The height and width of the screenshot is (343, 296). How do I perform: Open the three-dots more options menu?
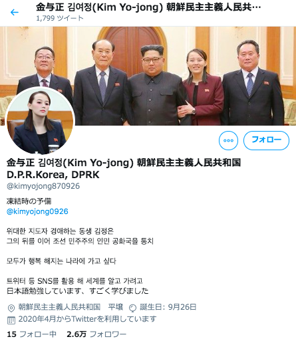click(x=228, y=140)
